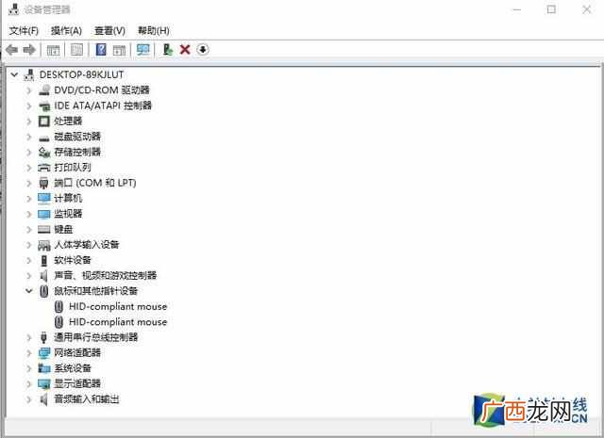604x438 pixels.
Task: Select the 系统设备 label
Action: tap(73, 368)
